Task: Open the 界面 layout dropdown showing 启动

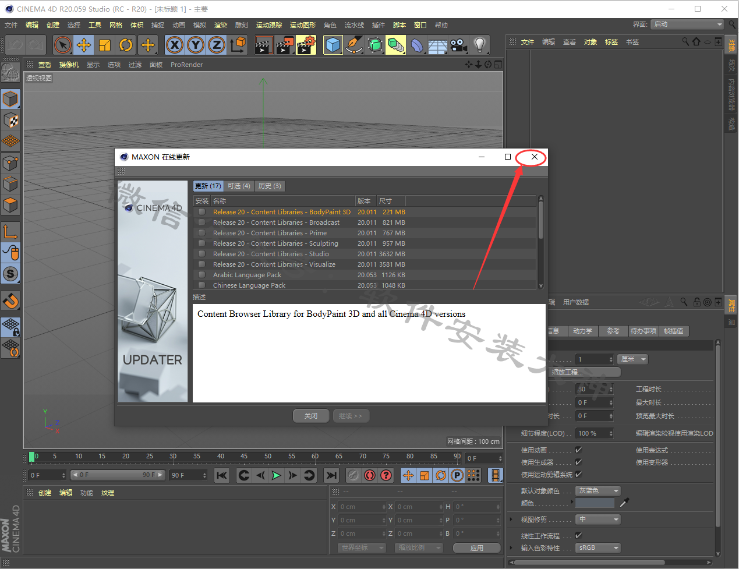Action: point(687,24)
